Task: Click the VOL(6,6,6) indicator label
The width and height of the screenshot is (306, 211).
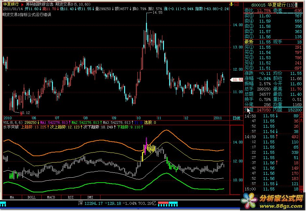Action: tap(13, 122)
